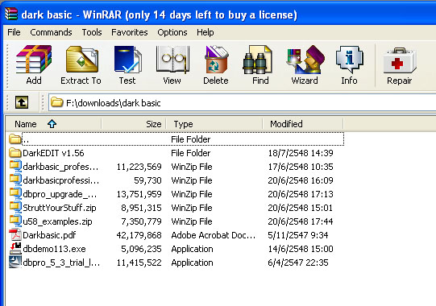The width and height of the screenshot is (436, 306).
Task: Click the size value 5,096,235
Action: point(141,249)
